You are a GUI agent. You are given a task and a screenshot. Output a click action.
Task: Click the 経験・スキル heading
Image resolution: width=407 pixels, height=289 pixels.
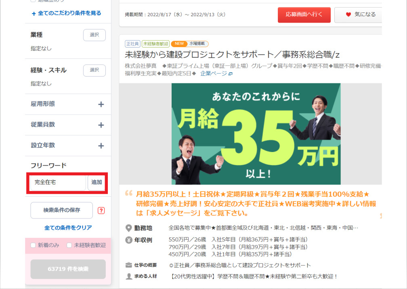[x=48, y=70]
